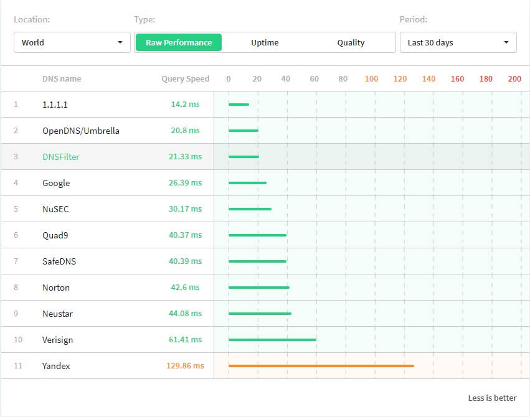
Task: Click the DNSFilter link in row 3
Action: coord(61,157)
